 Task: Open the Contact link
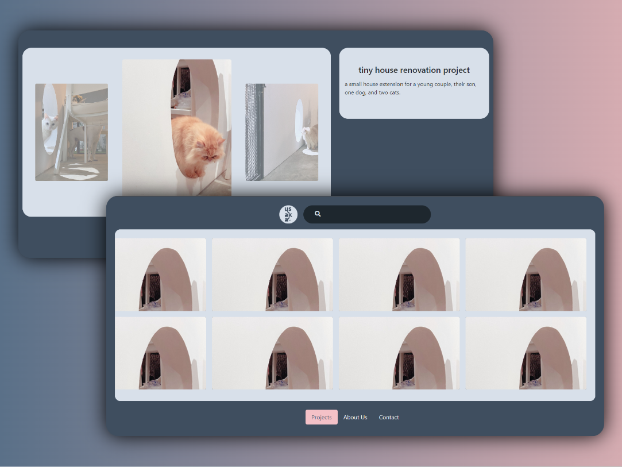[x=389, y=417]
